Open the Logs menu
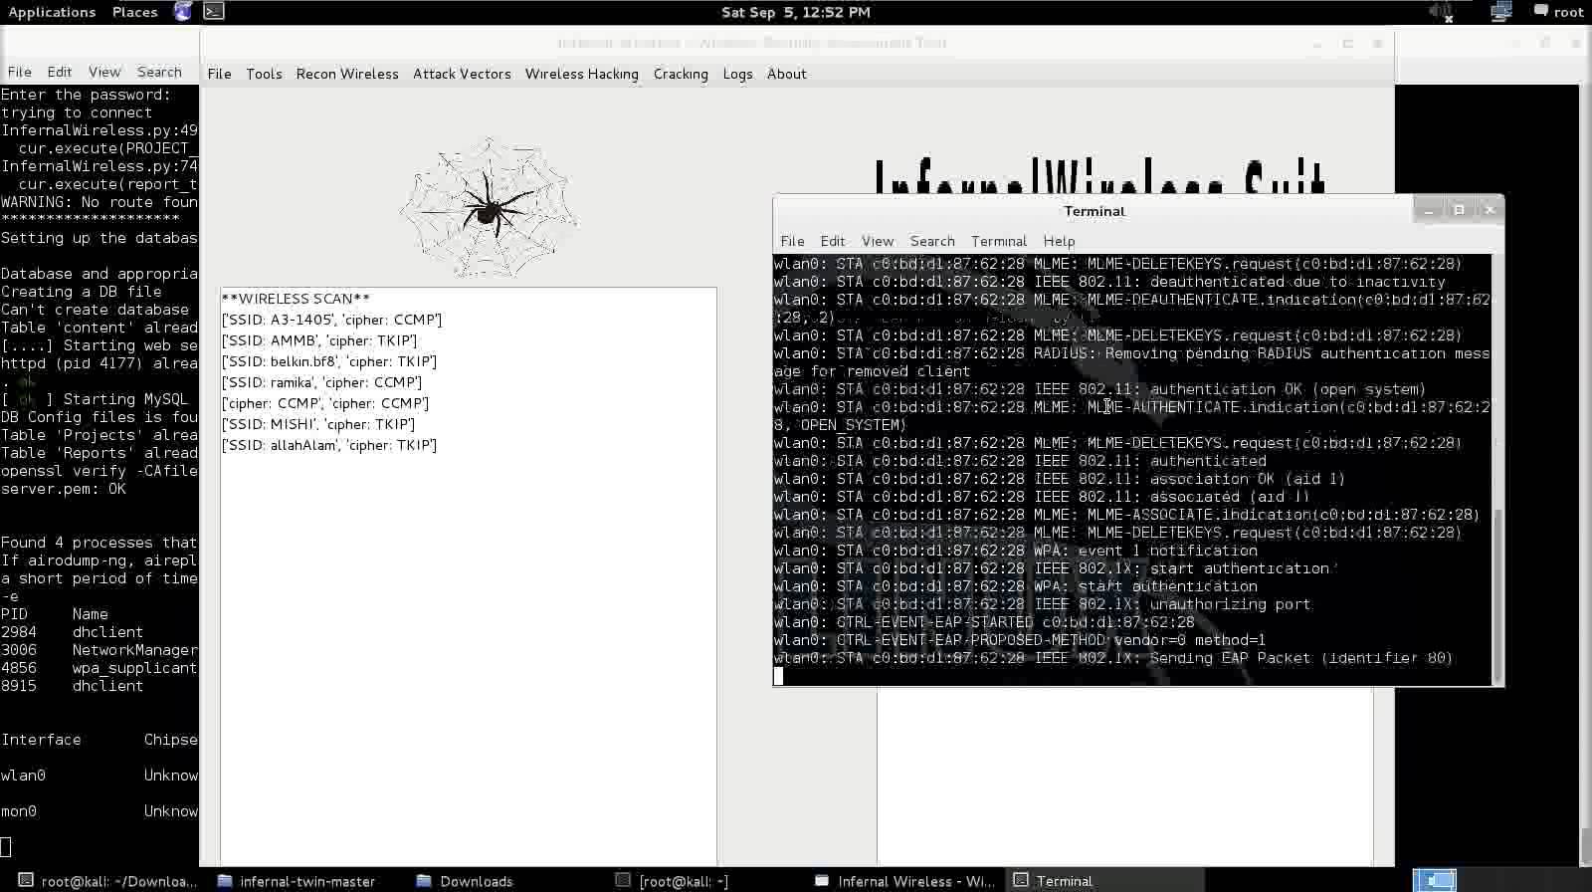This screenshot has height=892, width=1592. pos(737,74)
